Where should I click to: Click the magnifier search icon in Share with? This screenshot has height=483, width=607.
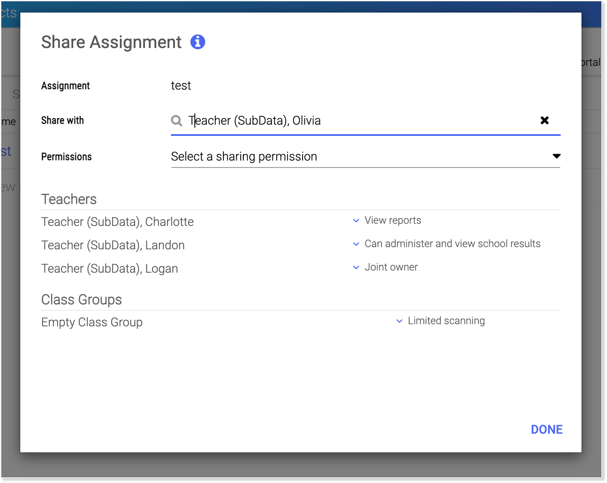tap(177, 121)
